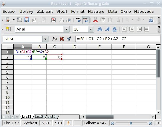Switch to the List2 sheet tab
This screenshot has height=127, width=162.
(x=39, y=117)
